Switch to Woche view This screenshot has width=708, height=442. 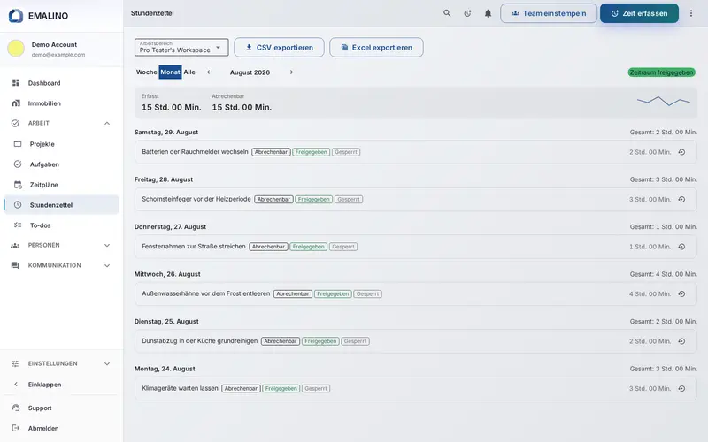tap(146, 72)
